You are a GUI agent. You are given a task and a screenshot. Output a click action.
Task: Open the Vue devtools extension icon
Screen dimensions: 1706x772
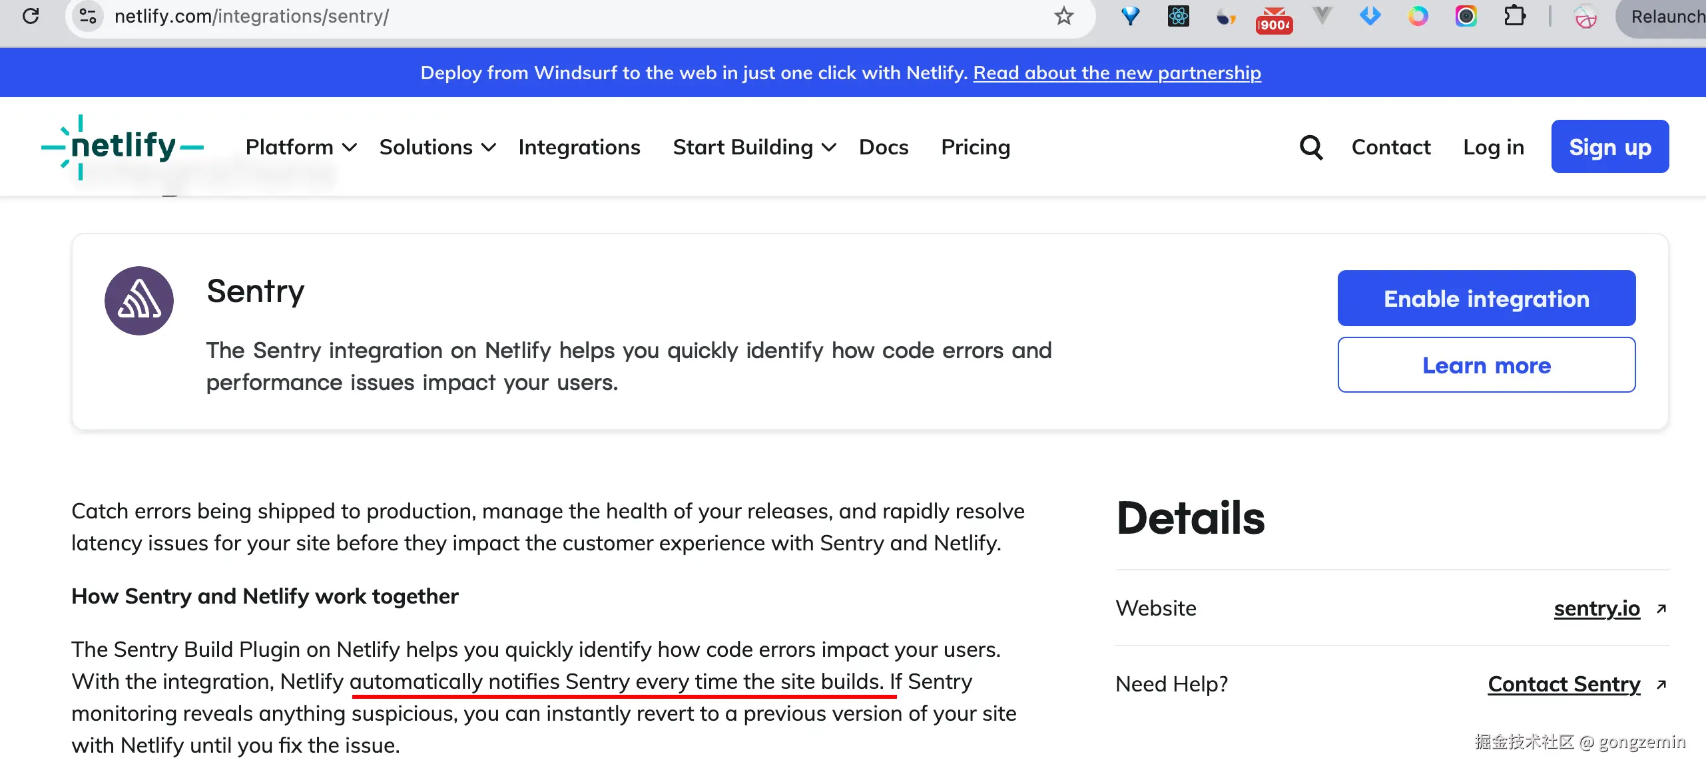(x=1322, y=16)
